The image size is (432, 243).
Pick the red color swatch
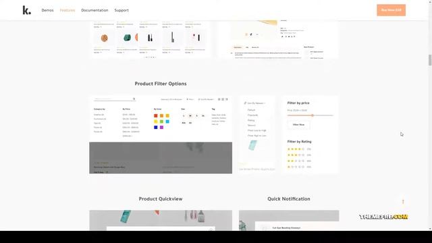(156, 115)
